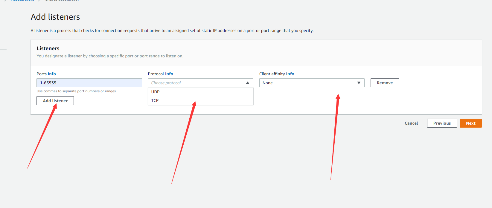Choose TCP in the protocol dropdown
The image size is (492, 208).
(155, 100)
